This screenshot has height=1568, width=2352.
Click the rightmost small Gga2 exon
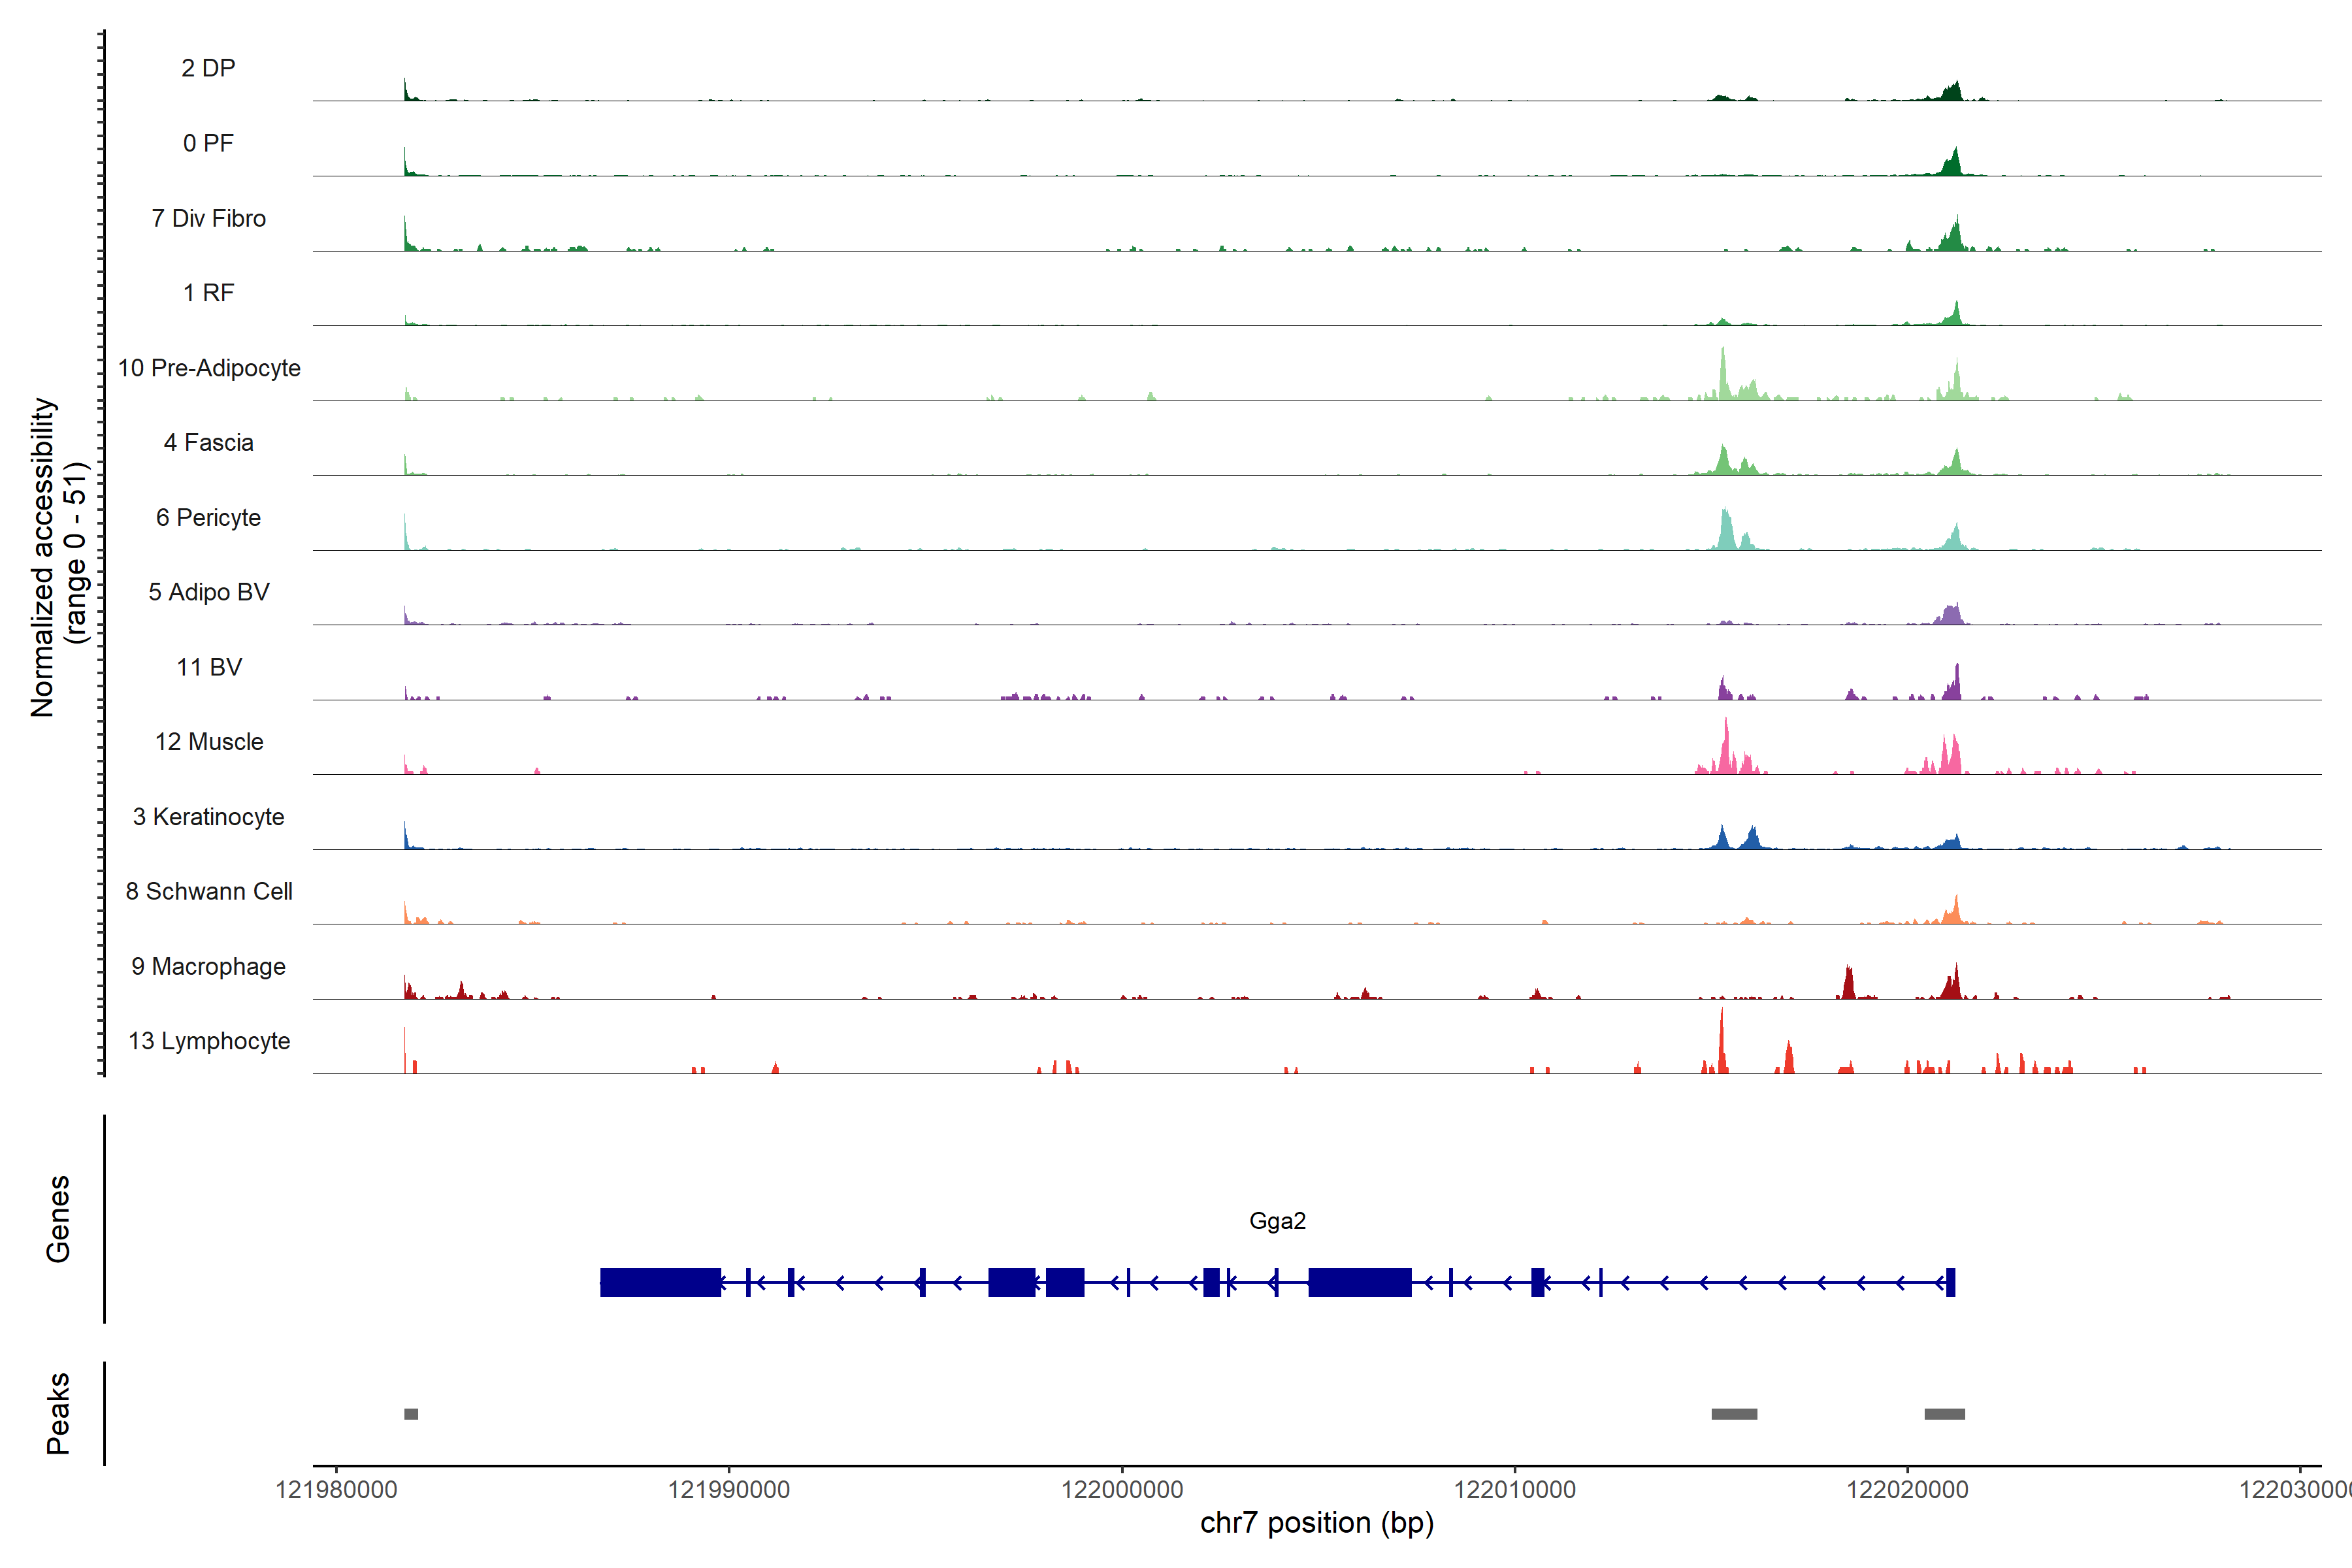(1950, 1282)
